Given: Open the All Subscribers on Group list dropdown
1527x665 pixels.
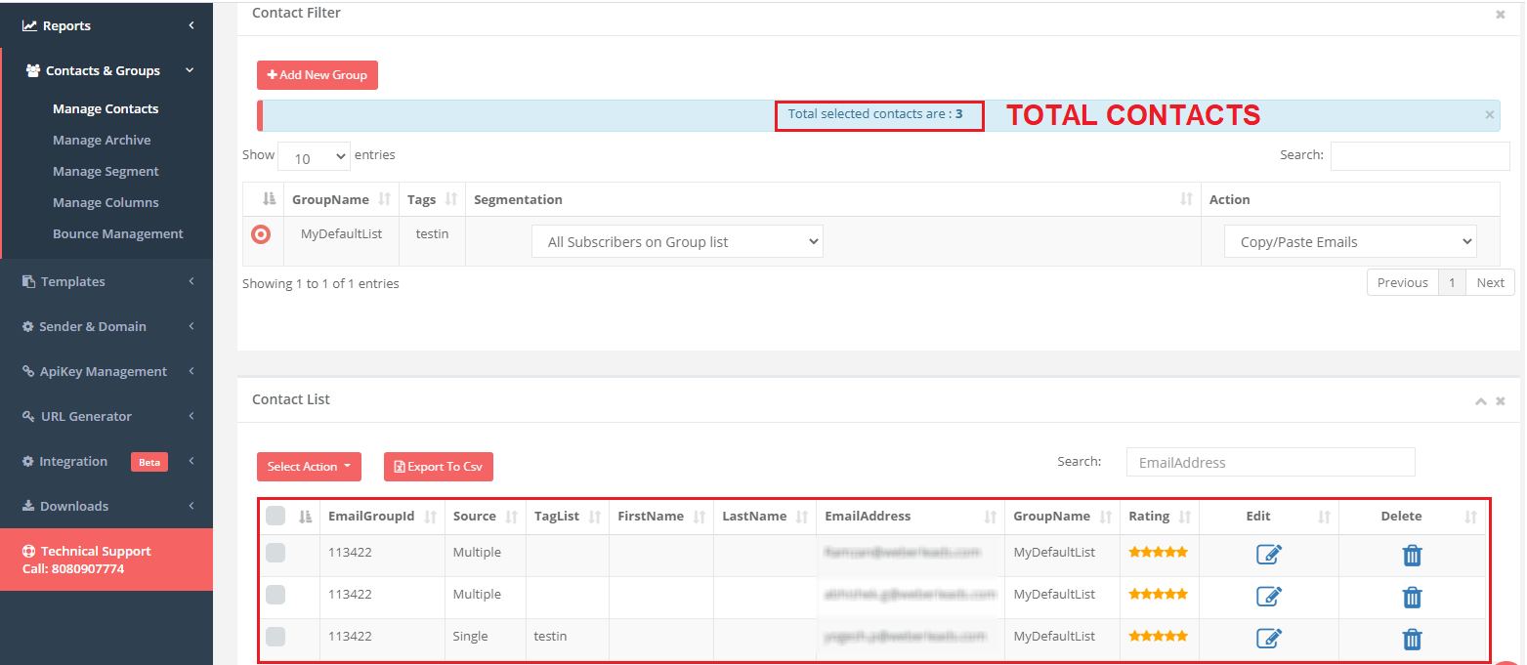Looking at the screenshot, I should [677, 242].
